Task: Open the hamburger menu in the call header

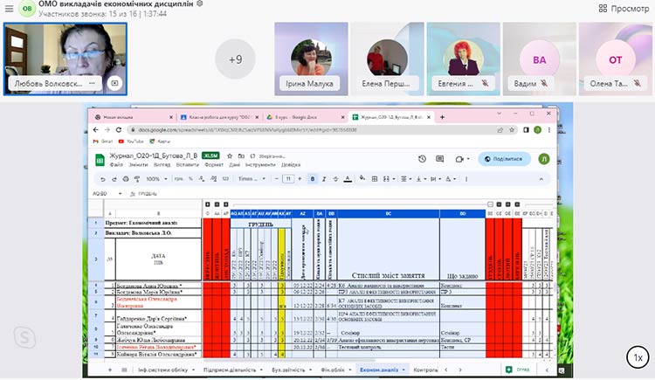Action: click(x=3, y=8)
